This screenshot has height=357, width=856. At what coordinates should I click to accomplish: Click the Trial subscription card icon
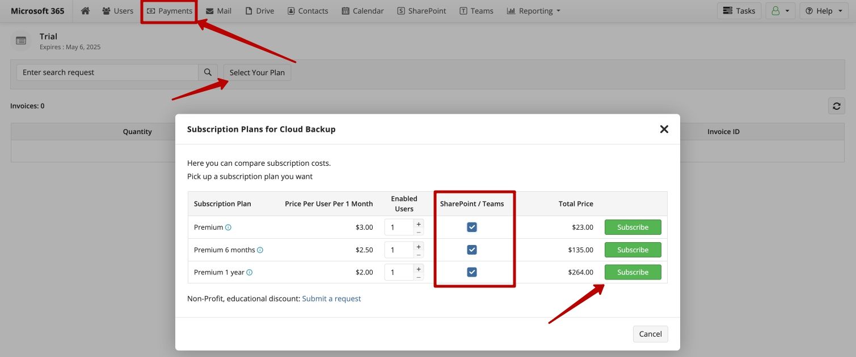coord(21,41)
